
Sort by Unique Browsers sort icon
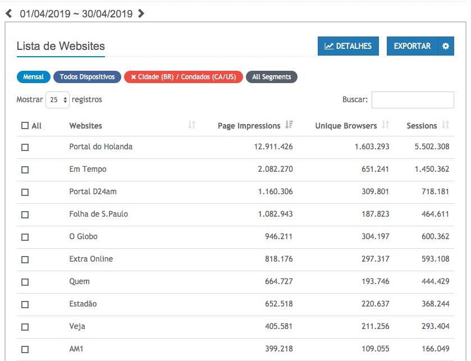(386, 125)
